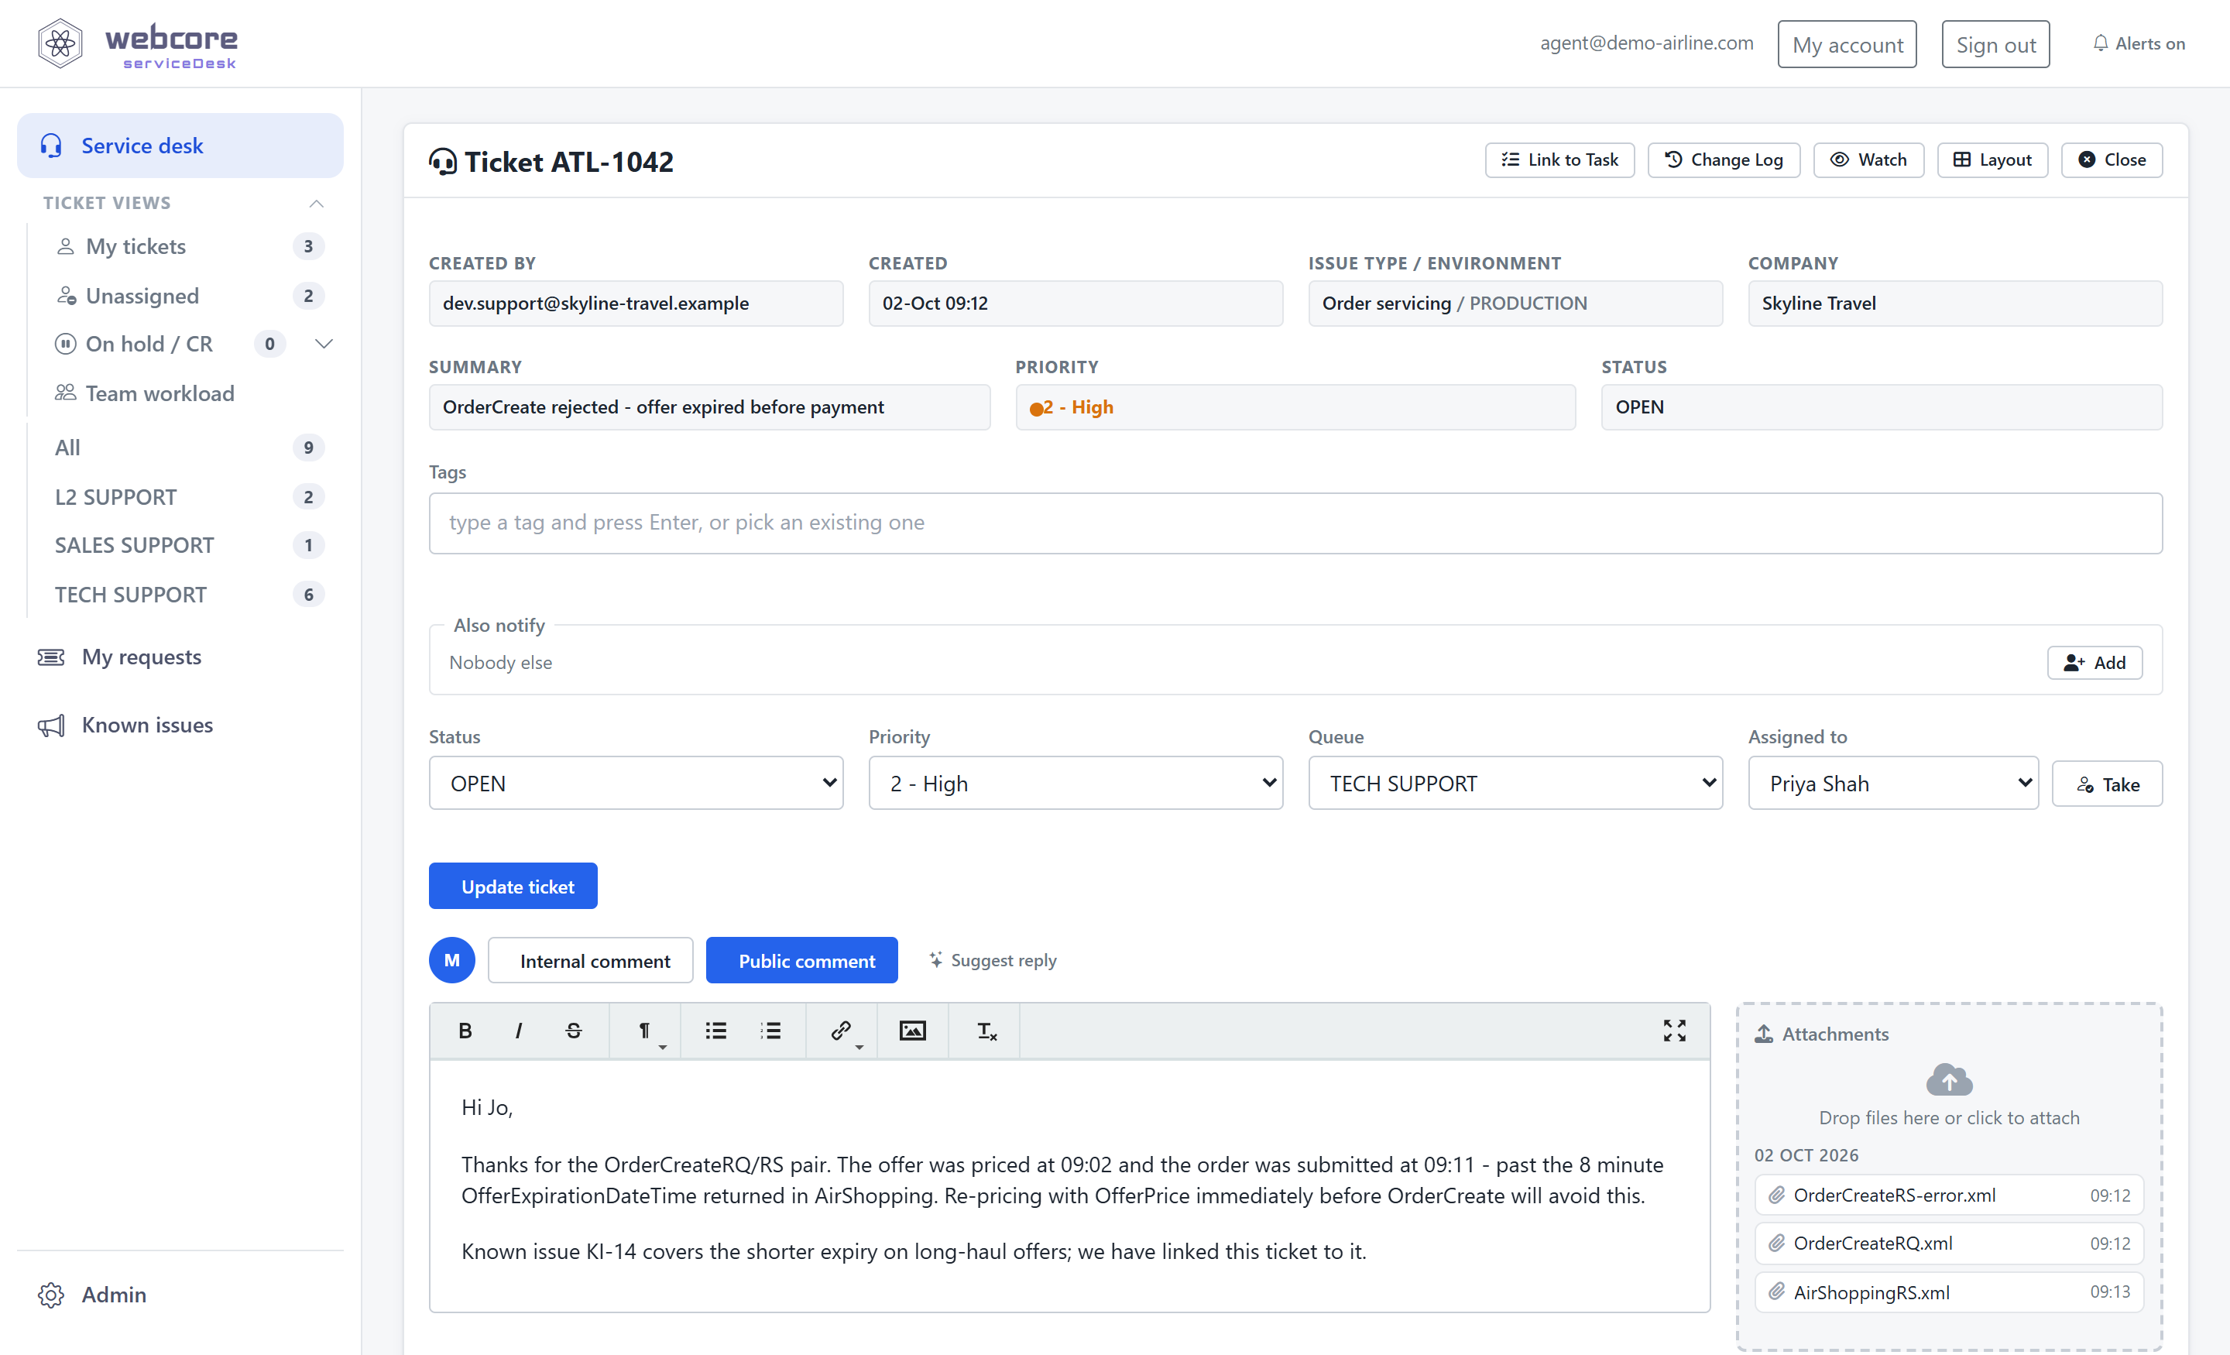The width and height of the screenshot is (2230, 1355).
Task: Open AirShoppingRS.xml attachment
Action: 1948,1292
